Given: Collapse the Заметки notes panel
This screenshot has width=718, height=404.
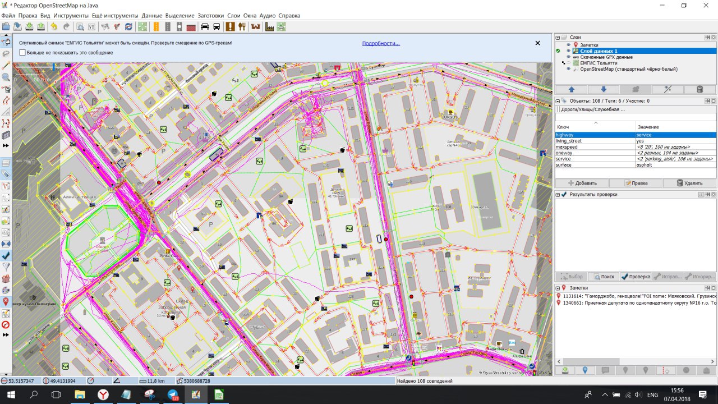Looking at the screenshot, I should 558,288.
